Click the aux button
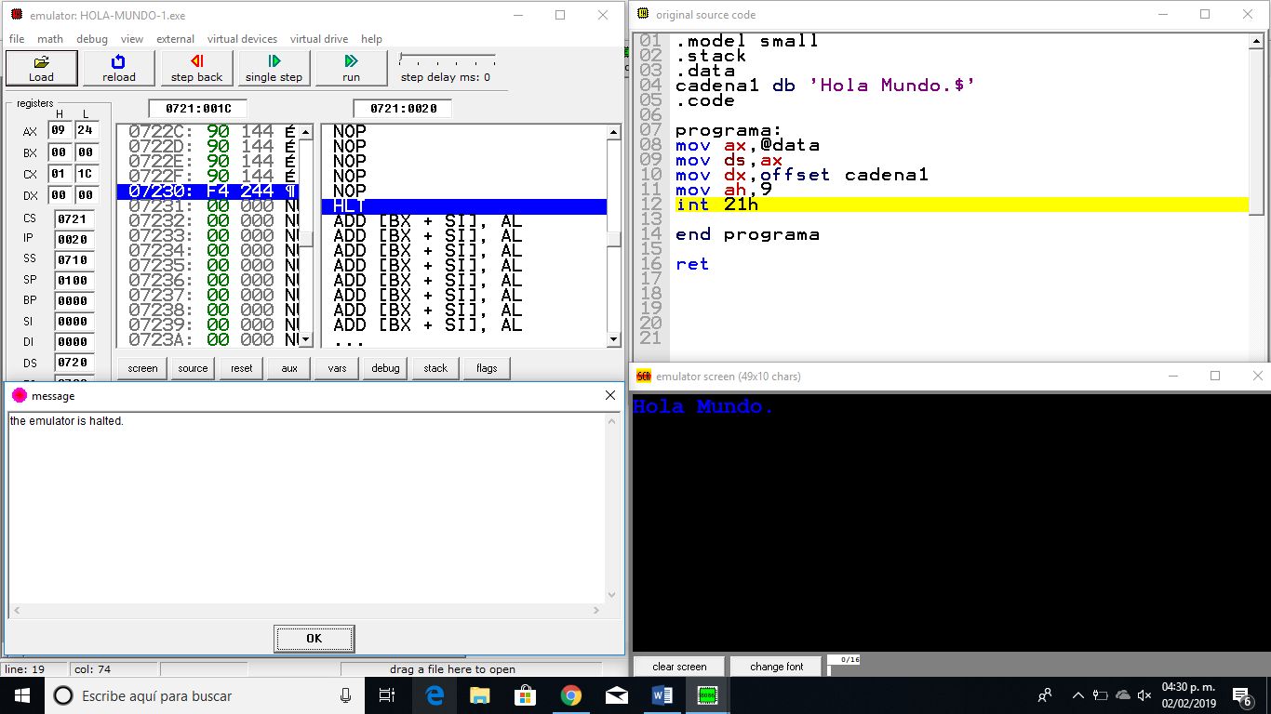The image size is (1271, 714). [x=289, y=368]
